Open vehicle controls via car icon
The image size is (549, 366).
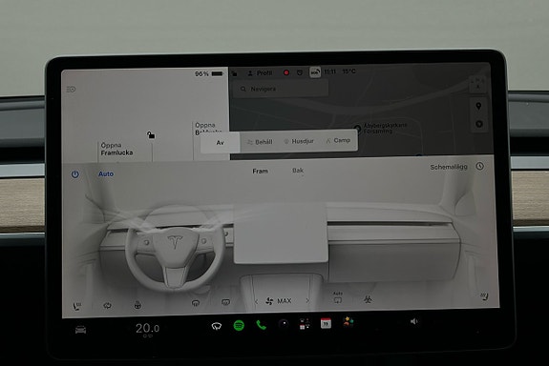click(x=81, y=330)
